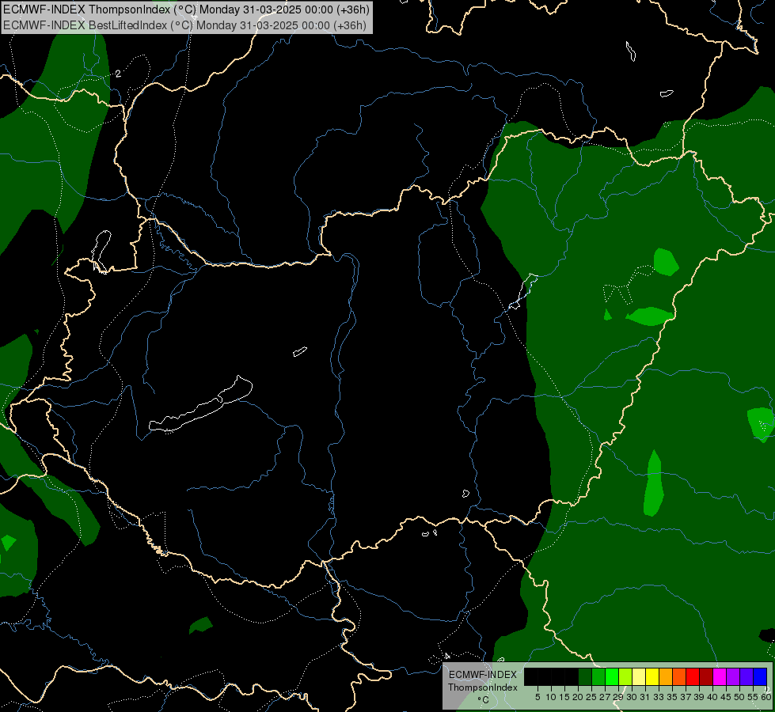Click the legend tick label '40'
Viewport: 775px width, 712px height.
712,697
